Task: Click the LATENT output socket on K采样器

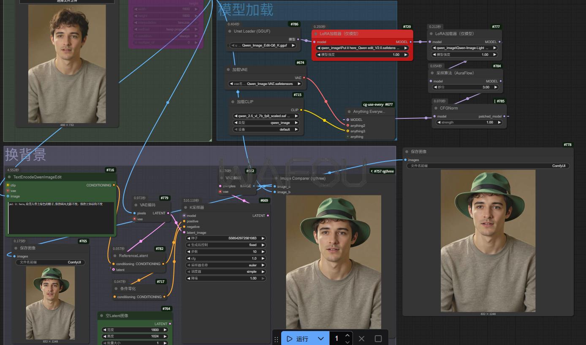Action: 268,216
